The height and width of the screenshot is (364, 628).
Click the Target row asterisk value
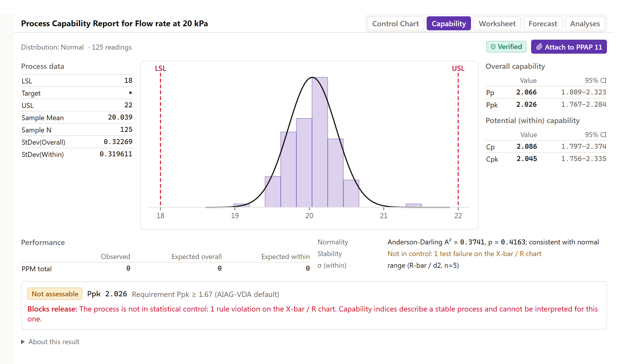(x=130, y=93)
